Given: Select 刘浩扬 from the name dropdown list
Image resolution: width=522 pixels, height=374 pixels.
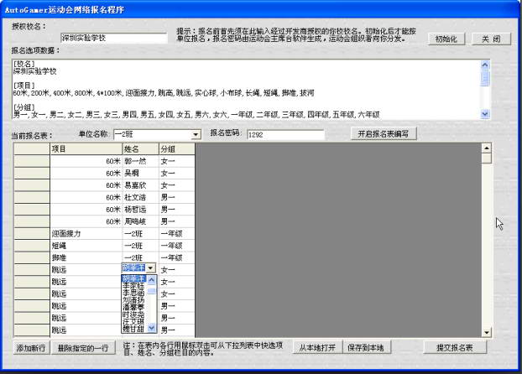Looking at the screenshot, I should tap(133, 300).
